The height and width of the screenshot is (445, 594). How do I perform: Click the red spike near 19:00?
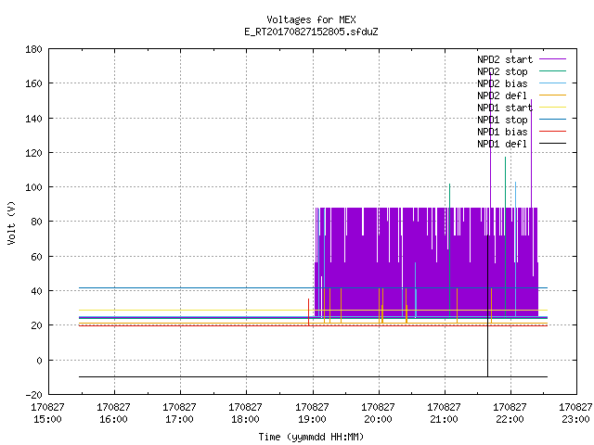(309, 312)
